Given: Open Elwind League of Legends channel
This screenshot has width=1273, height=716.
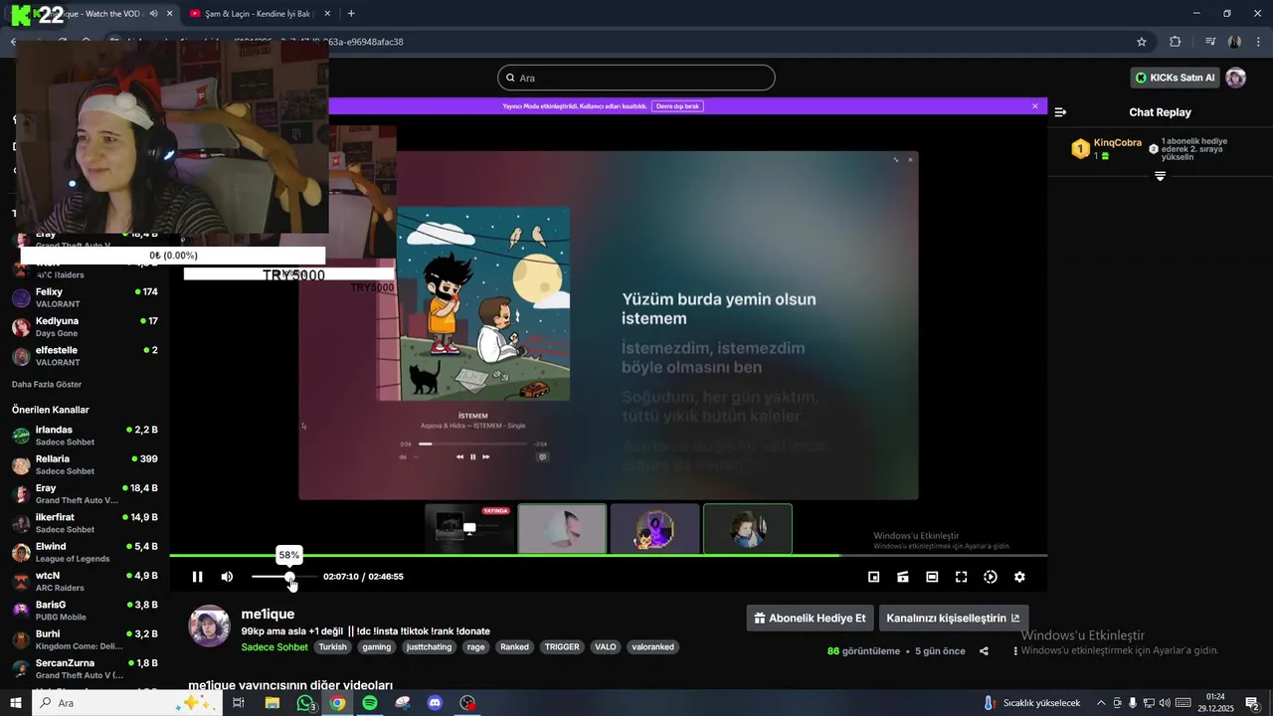Looking at the screenshot, I should [85, 552].
